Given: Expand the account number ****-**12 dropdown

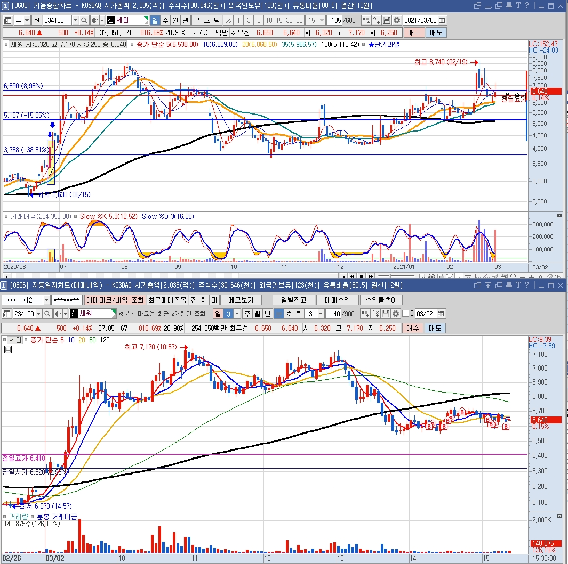Looking at the screenshot, I should (46, 300).
